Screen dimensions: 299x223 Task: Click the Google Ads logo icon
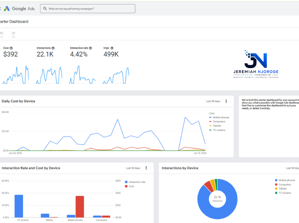click(x=7, y=9)
